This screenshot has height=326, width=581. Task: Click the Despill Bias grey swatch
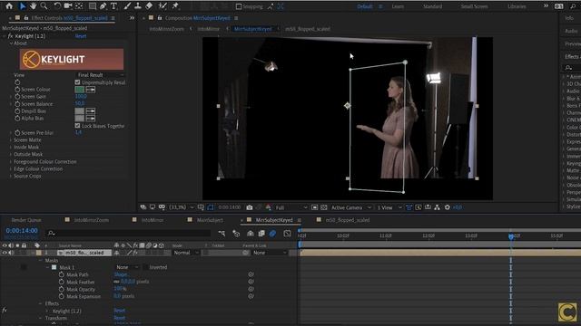click(x=80, y=111)
